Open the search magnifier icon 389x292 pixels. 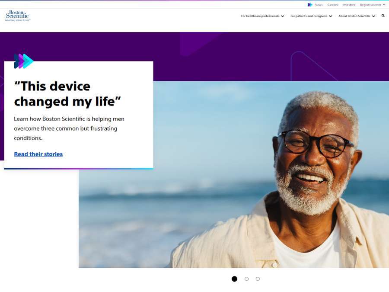pos(383,16)
